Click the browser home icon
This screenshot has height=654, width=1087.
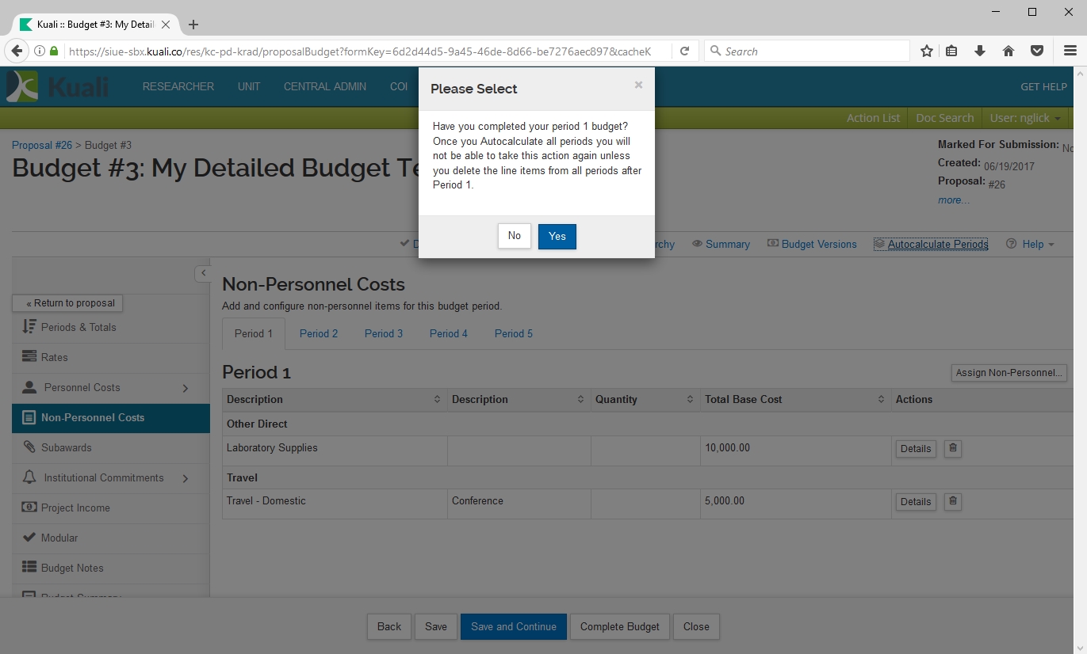tap(1009, 51)
